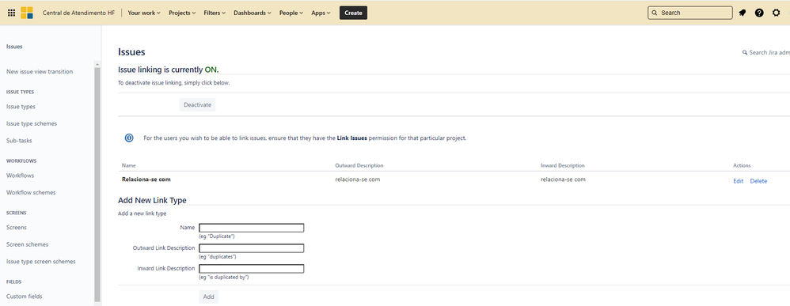Click the Inward Description column header
790x306 pixels.
[x=562, y=165]
